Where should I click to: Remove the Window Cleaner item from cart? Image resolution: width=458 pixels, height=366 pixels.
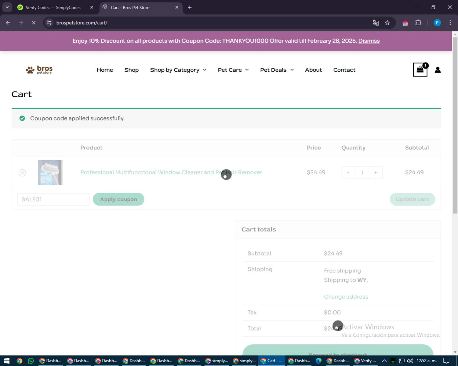pyautogui.click(x=22, y=173)
